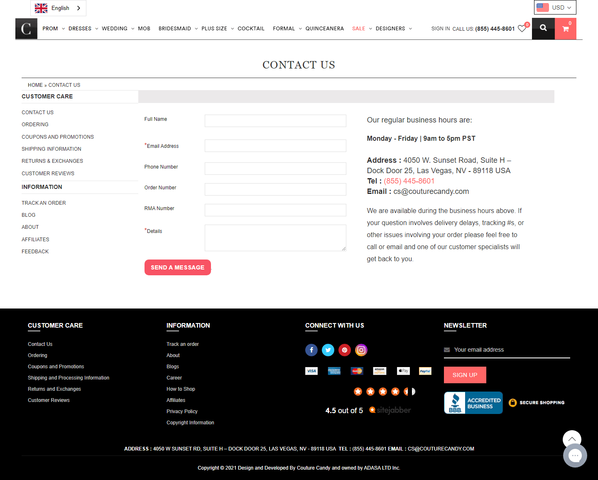Expand the DRESSES navigation menu
Image resolution: width=598 pixels, height=480 pixels.
80,28
